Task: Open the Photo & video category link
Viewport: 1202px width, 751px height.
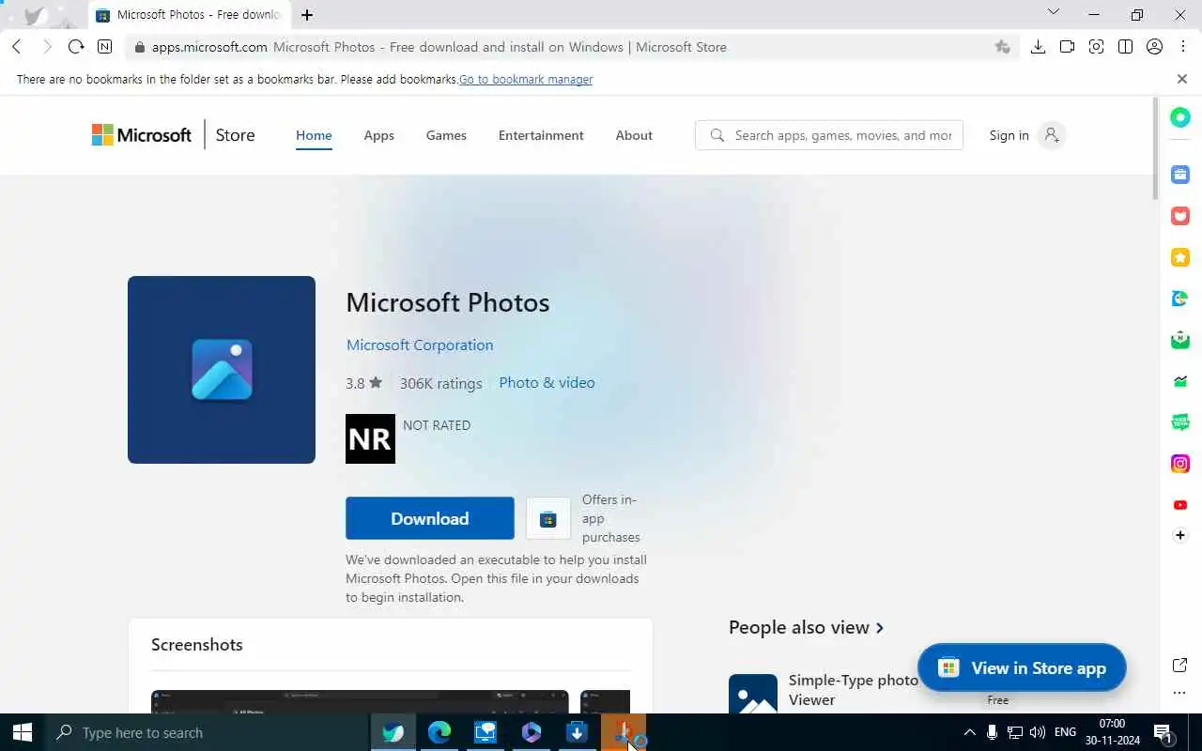Action: tap(547, 382)
